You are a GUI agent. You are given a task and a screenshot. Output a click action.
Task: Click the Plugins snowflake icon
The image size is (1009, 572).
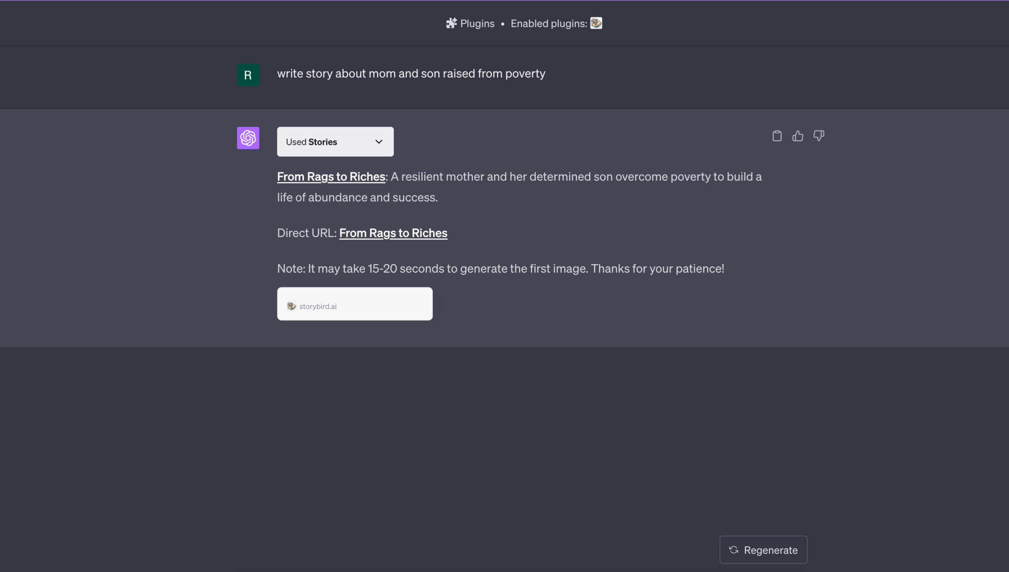pos(451,23)
